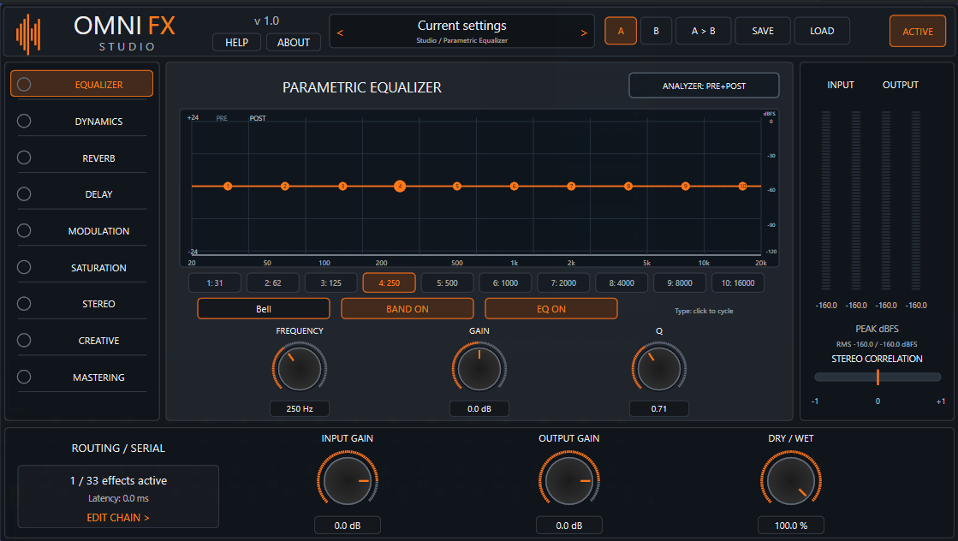Image resolution: width=958 pixels, height=541 pixels.
Task: Select band button 5: 500
Action: (x=447, y=282)
